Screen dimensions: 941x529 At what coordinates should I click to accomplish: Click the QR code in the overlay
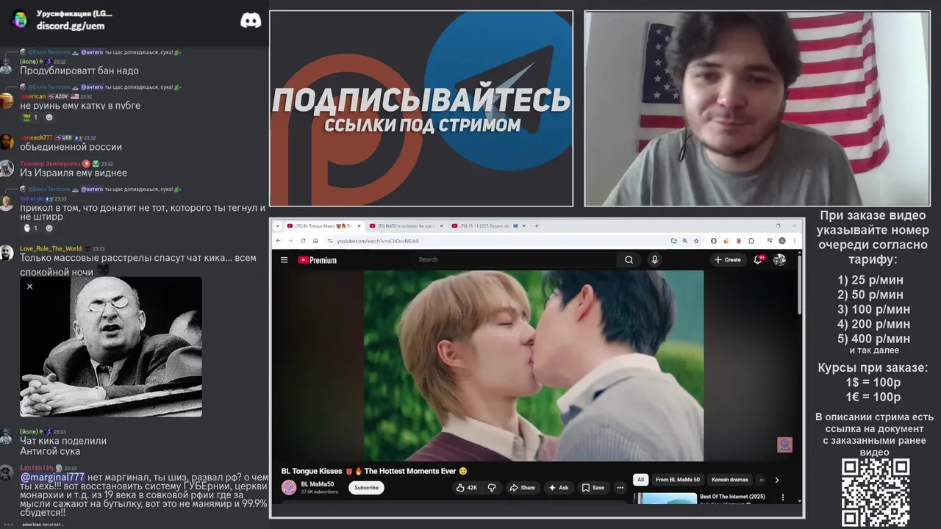pos(876,492)
